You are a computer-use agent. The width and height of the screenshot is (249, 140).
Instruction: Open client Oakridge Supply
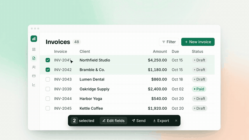[x=95, y=89]
